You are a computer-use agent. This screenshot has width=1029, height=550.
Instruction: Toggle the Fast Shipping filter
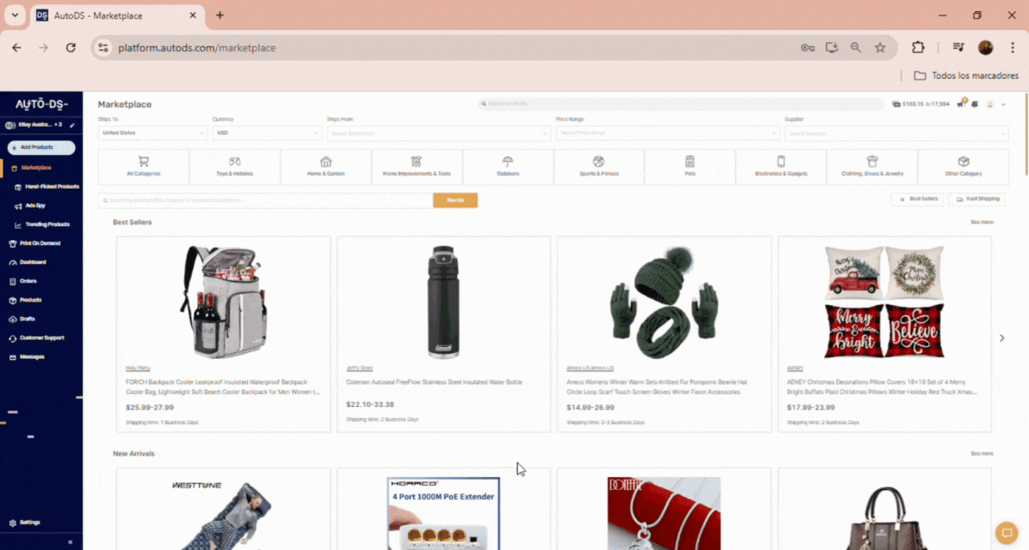tap(977, 200)
